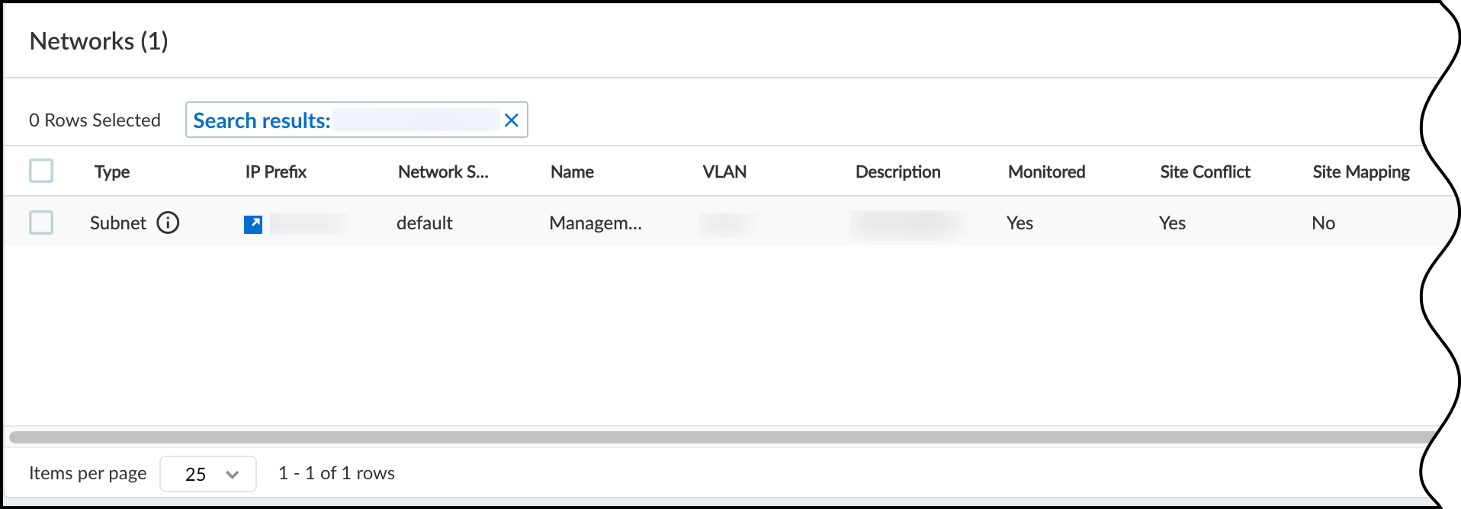Sort by Site Mapping column
This screenshot has width=1461, height=509.
tap(1360, 172)
